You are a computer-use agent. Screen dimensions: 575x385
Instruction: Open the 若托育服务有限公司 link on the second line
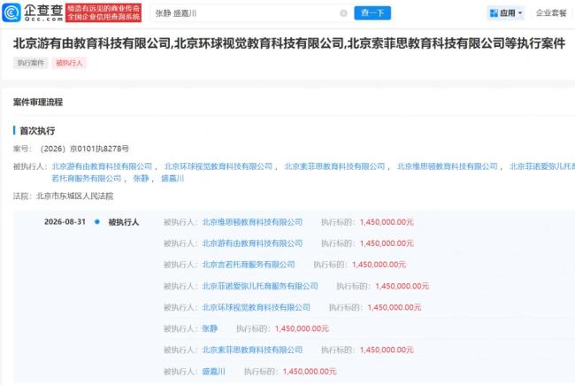(87, 179)
